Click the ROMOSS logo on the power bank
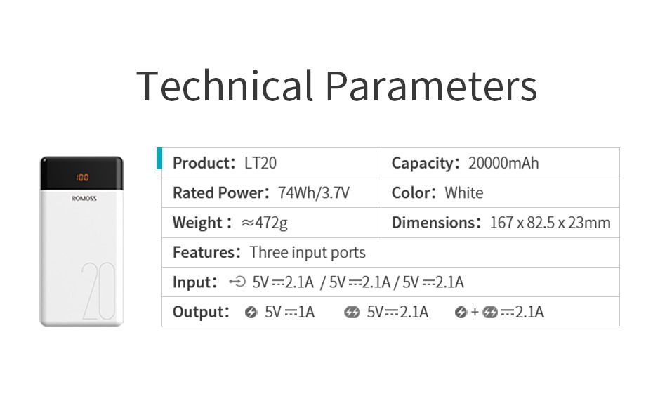This screenshot has height=394, width=653. [84, 198]
